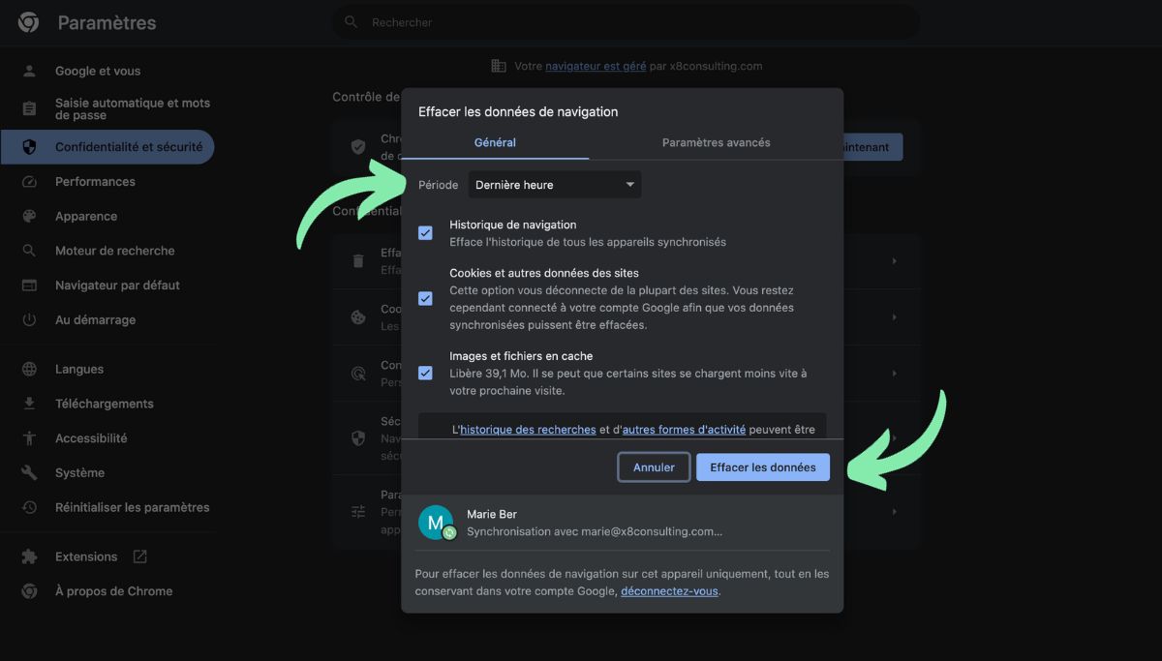Viewport: 1162px width, 661px height.
Task: Open the Période dropdown showing Dernière heure
Action: (555, 185)
